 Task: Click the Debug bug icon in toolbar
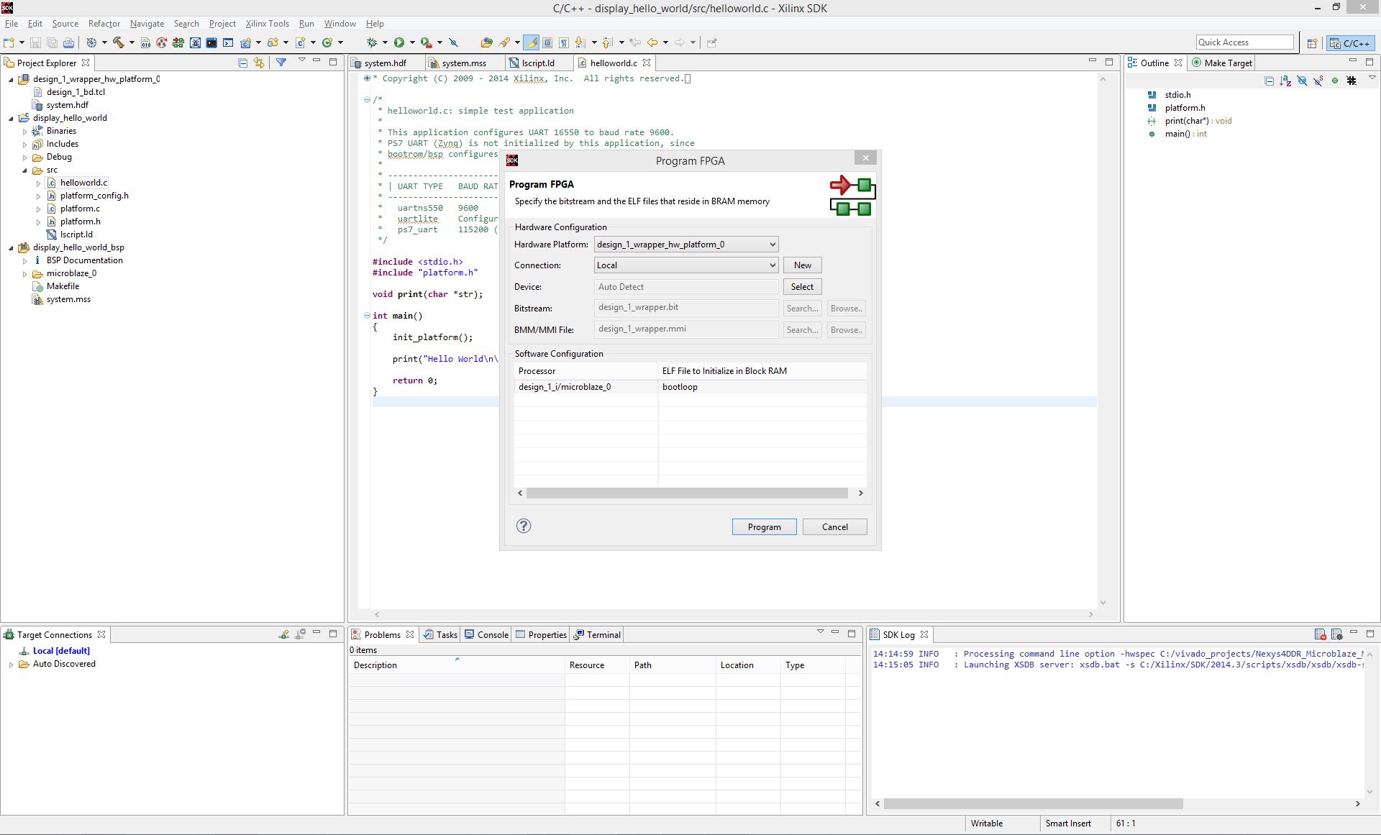point(372,42)
